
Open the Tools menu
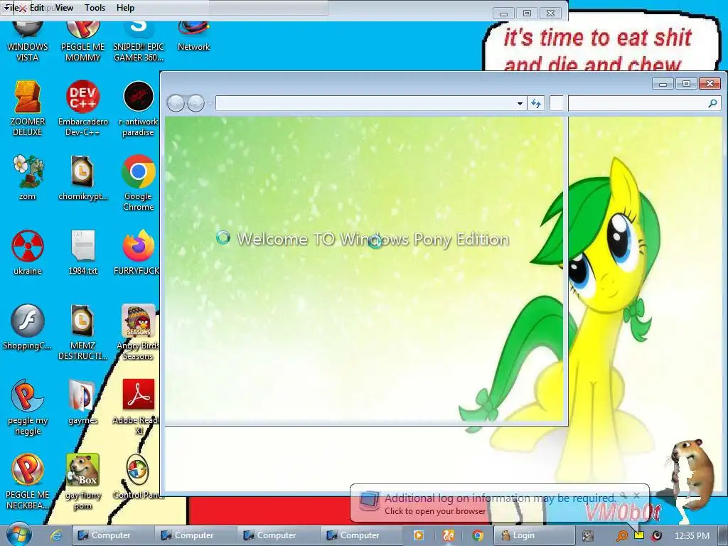pyautogui.click(x=95, y=7)
